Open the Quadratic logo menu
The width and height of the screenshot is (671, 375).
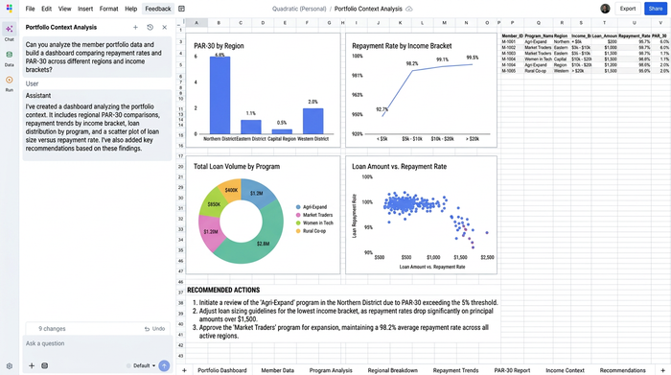(x=9, y=9)
